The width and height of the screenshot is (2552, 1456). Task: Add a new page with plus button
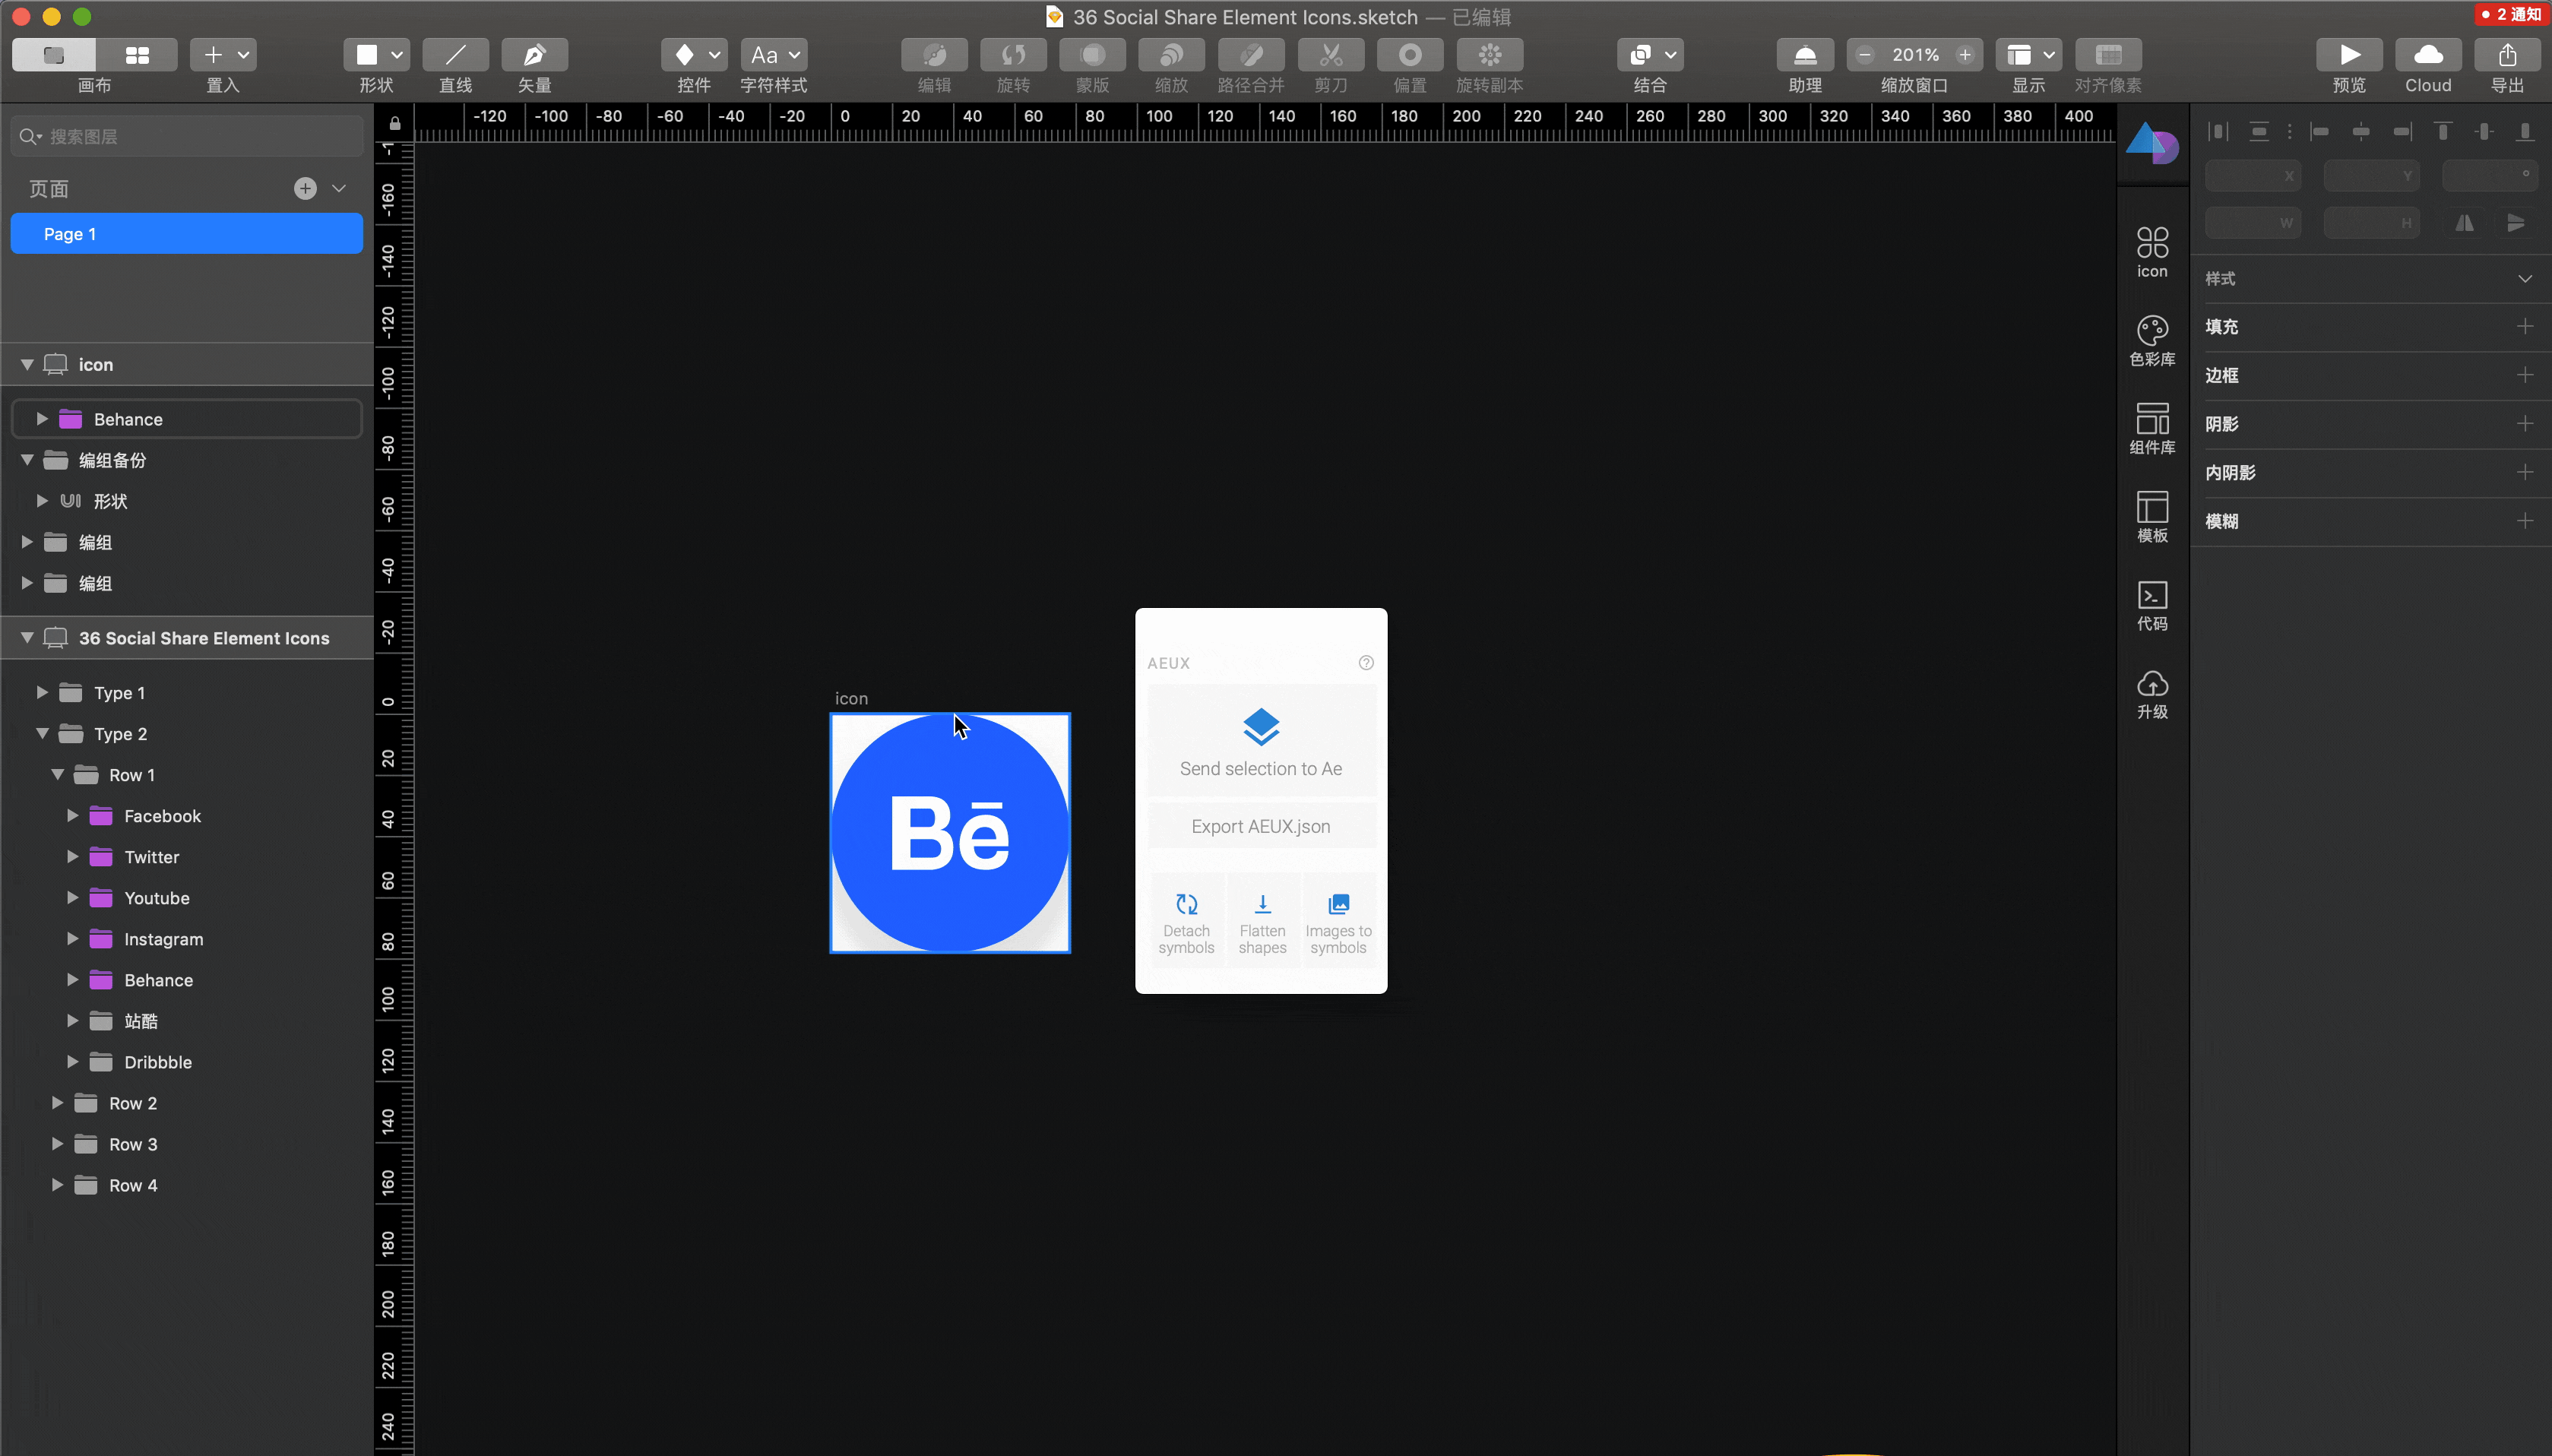pos(305,188)
